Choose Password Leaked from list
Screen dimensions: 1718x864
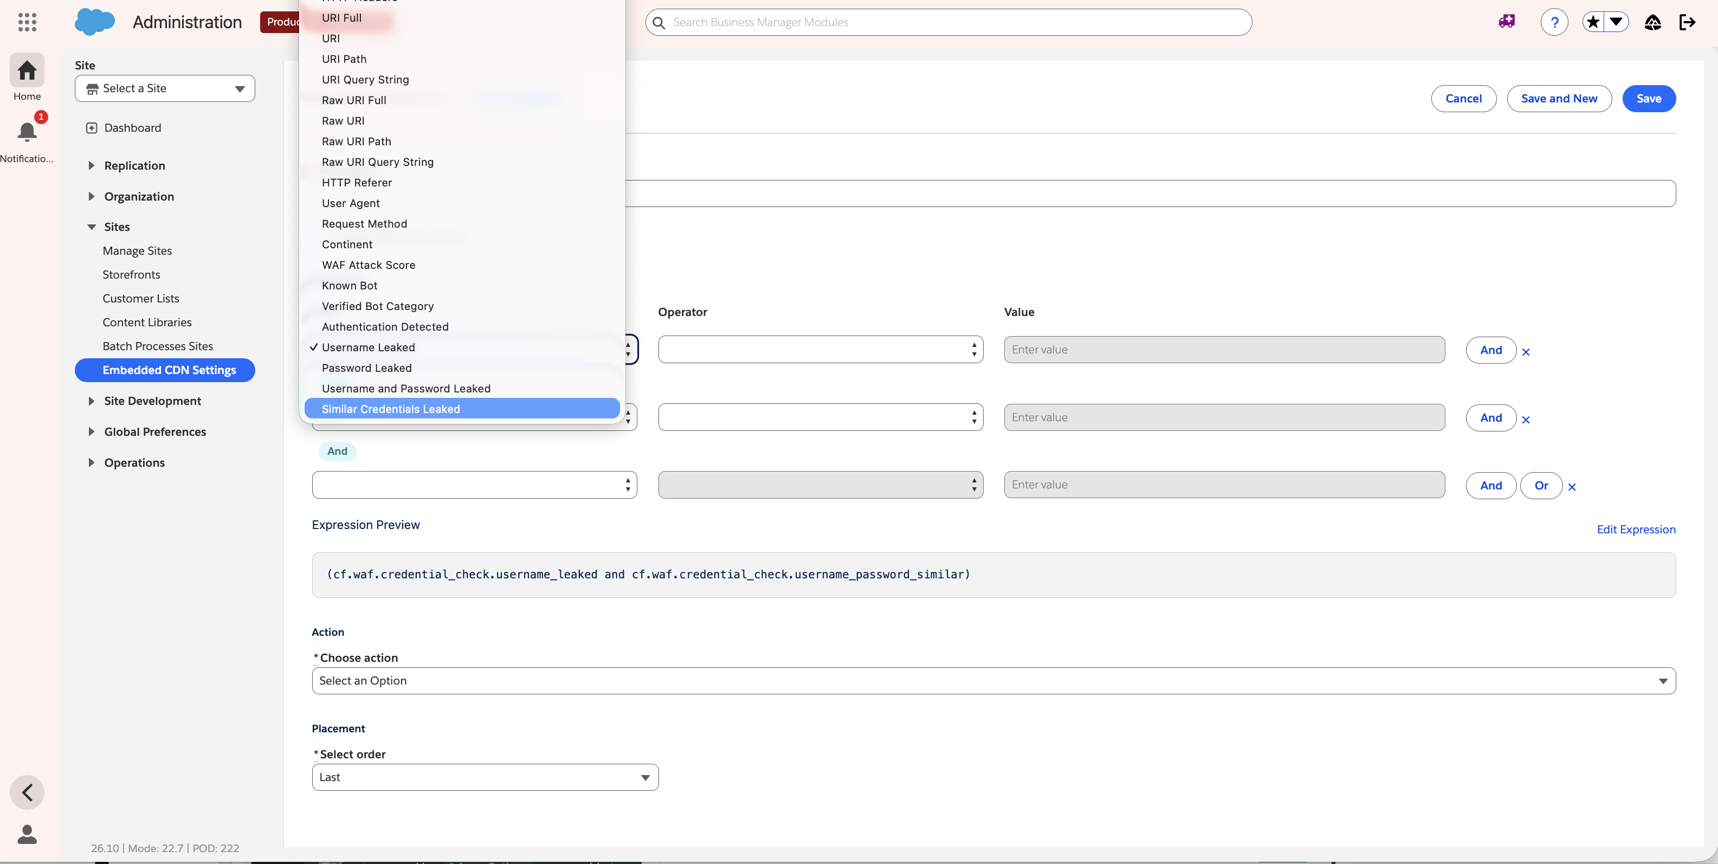tap(462, 367)
